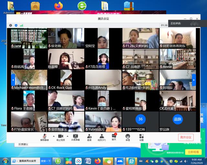Click the blue 搜索一下 search button

(46, 161)
